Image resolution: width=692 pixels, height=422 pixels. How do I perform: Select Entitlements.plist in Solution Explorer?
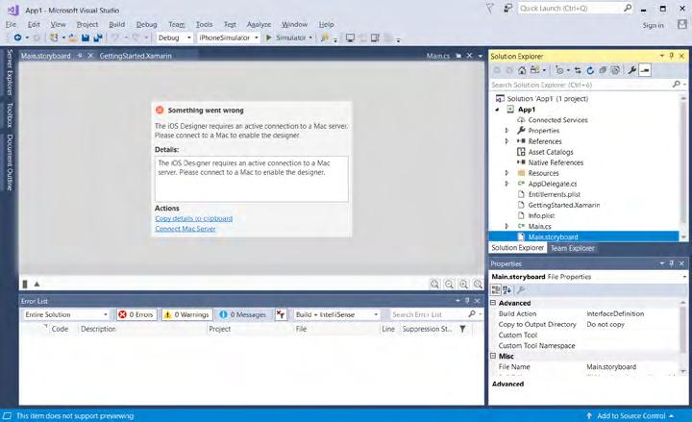pos(554,194)
